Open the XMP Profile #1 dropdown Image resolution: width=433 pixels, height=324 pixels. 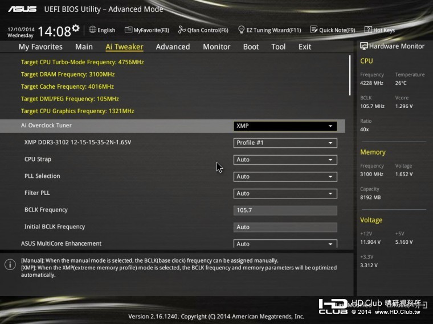coord(285,143)
